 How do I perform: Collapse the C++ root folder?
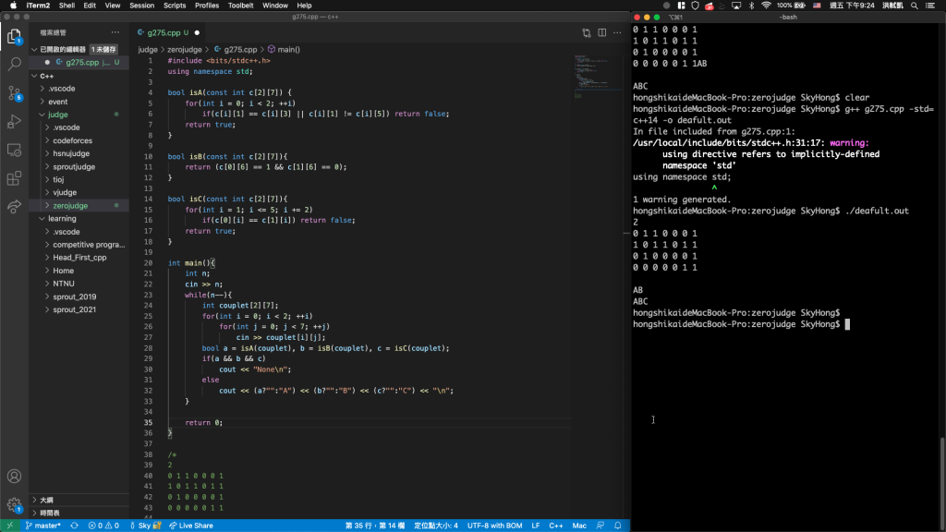[34, 76]
